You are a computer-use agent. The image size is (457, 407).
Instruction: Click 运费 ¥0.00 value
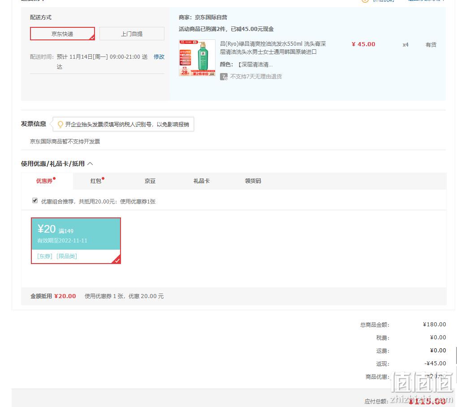coord(438,351)
